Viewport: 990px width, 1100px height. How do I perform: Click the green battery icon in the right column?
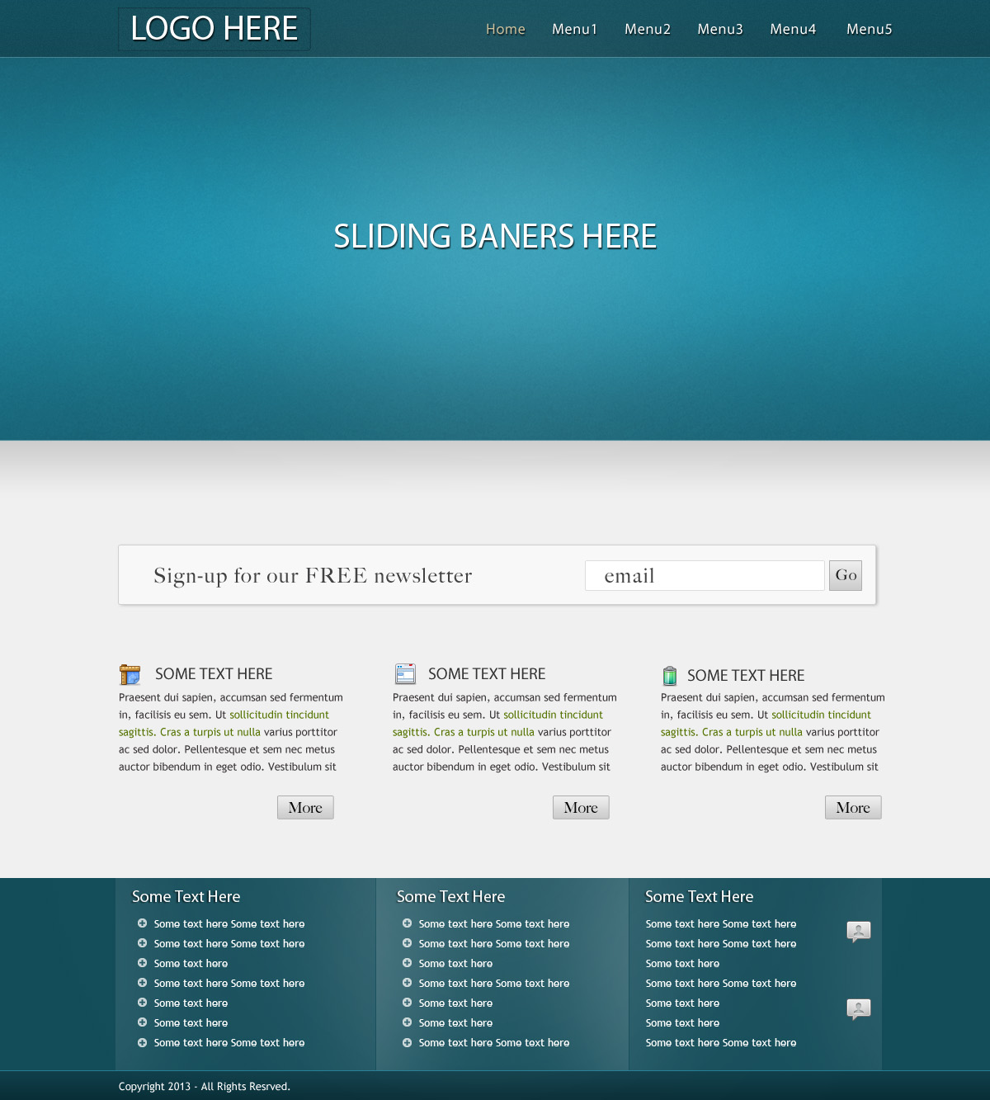click(670, 676)
